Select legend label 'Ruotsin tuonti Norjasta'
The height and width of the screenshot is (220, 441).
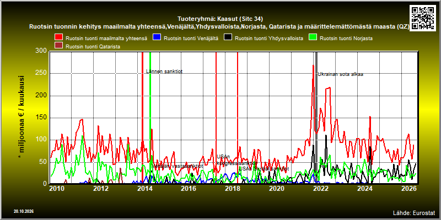coord(346,38)
